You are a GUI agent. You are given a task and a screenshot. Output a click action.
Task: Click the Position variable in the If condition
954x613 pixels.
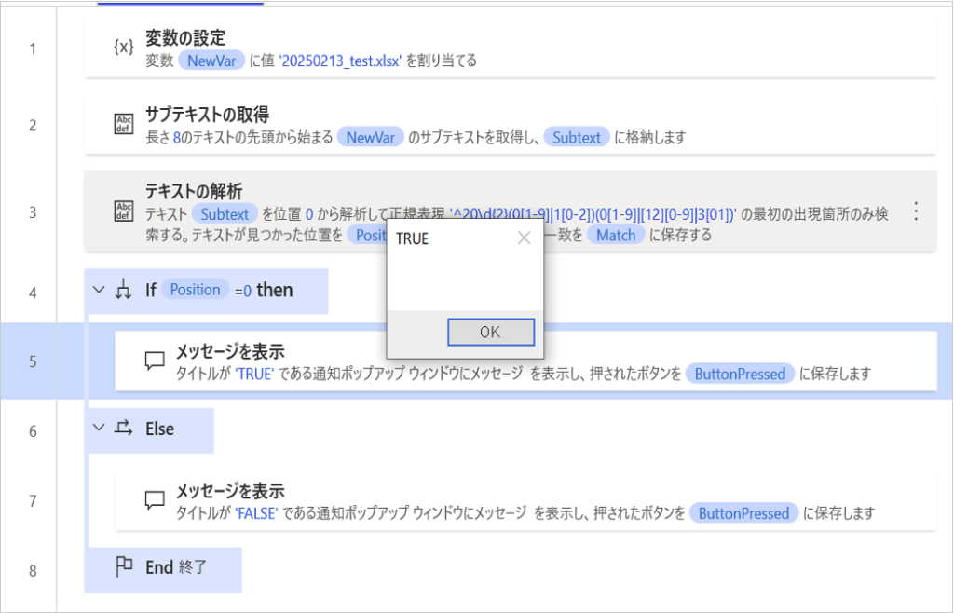coord(195,290)
